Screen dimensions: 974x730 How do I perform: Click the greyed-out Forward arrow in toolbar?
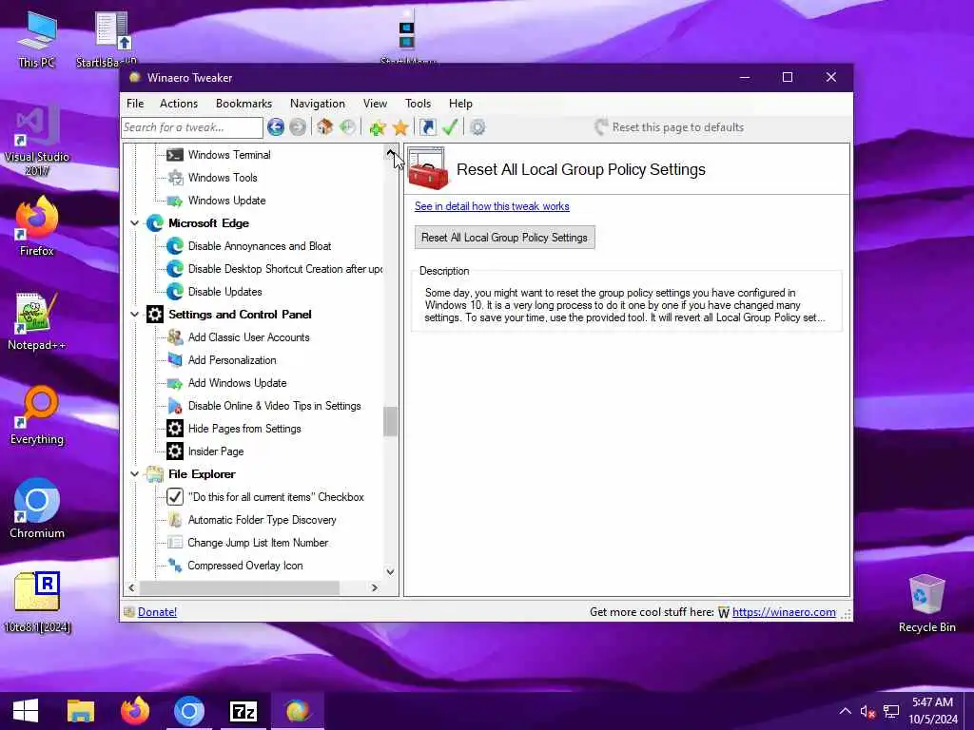point(298,127)
